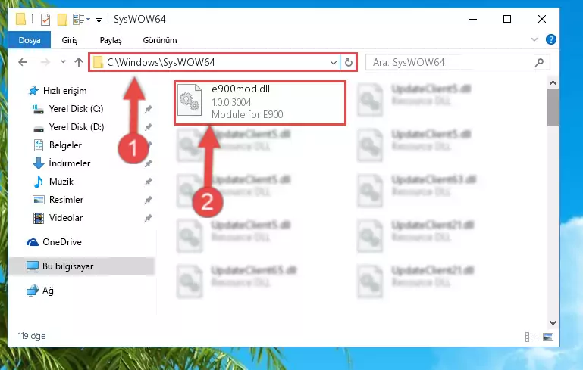Click the pin icon next to Yerel Disk (C:)
Image resolution: width=583 pixels, height=370 pixels.
[x=149, y=109]
